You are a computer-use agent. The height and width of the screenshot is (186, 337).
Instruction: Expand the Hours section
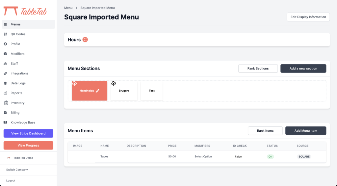click(x=74, y=40)
